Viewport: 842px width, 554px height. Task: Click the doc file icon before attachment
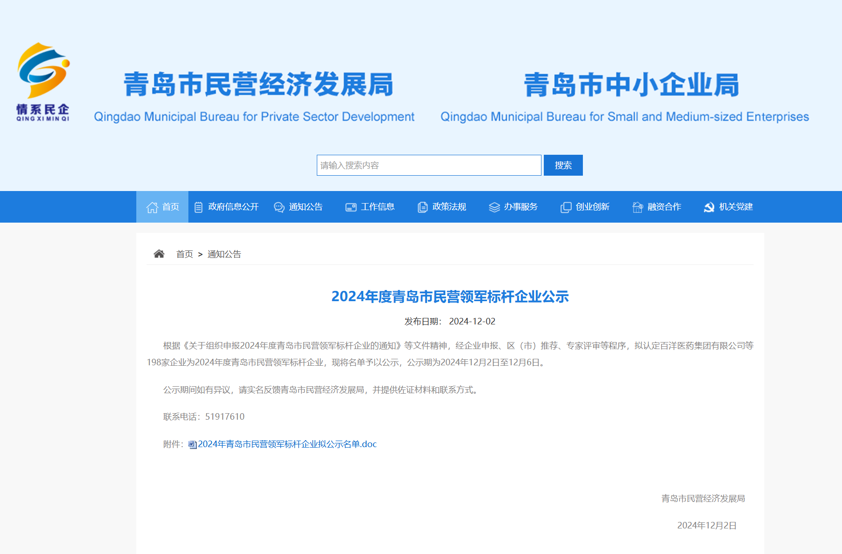tap(193, 445)
